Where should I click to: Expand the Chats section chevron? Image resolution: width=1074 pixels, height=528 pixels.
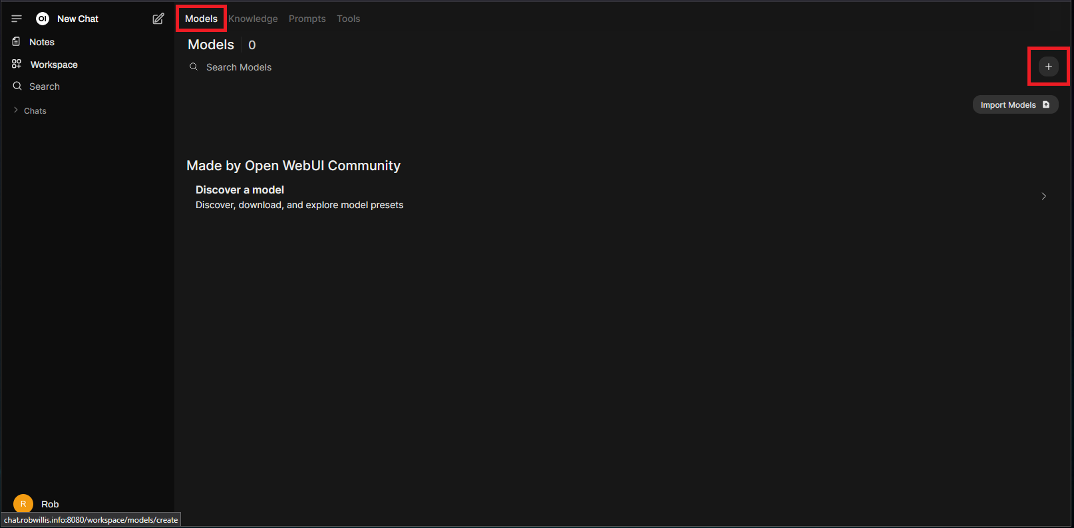point(16,110)
